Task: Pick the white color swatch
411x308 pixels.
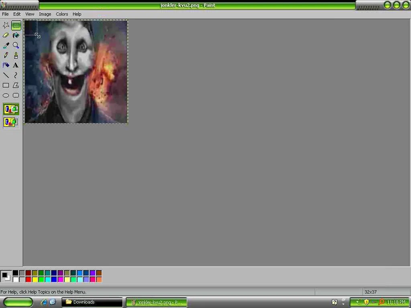Action: point(16,280)
